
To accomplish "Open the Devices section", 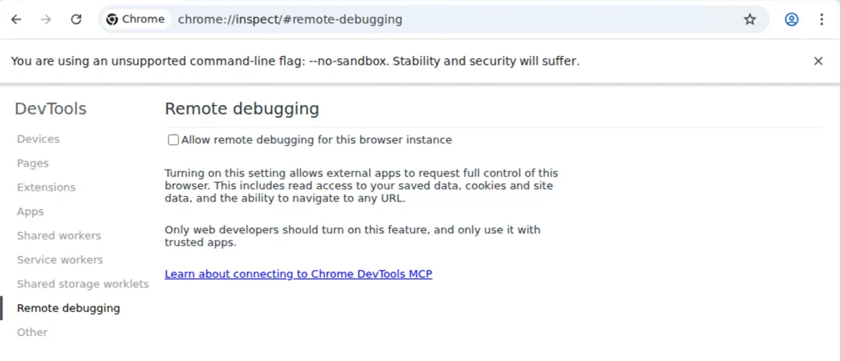I will [38, 139].
